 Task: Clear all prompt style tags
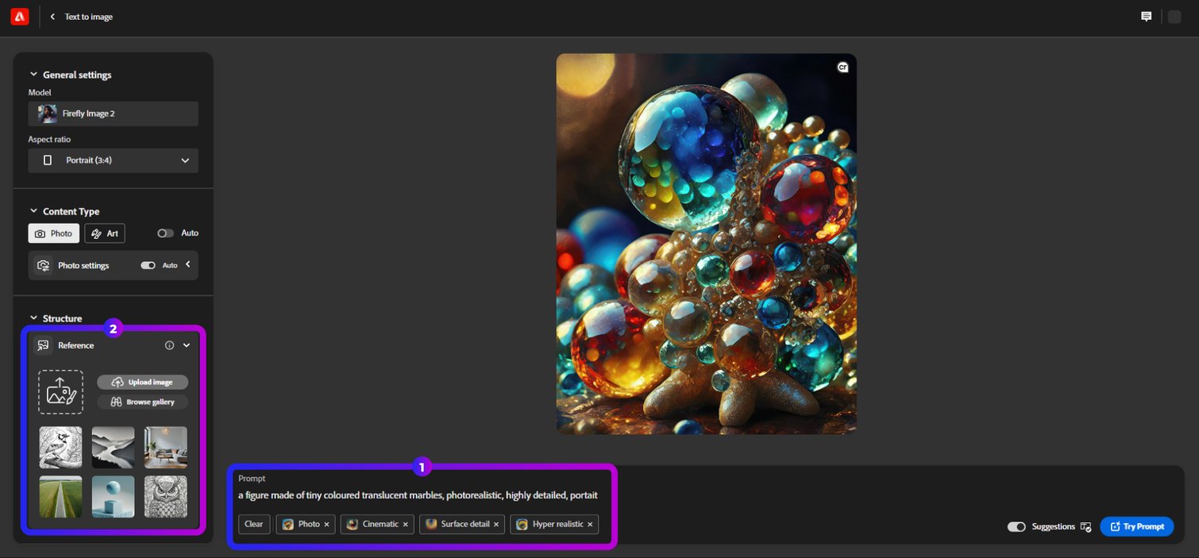tap(253, 524)
